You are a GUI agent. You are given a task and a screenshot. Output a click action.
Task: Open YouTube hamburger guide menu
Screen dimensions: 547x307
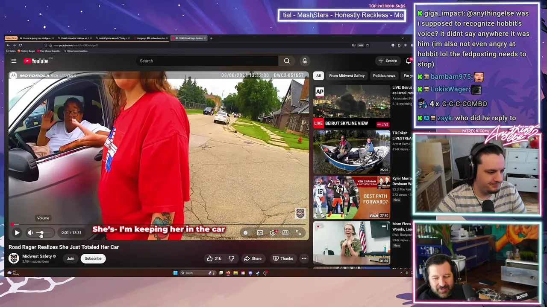[14, 61]
